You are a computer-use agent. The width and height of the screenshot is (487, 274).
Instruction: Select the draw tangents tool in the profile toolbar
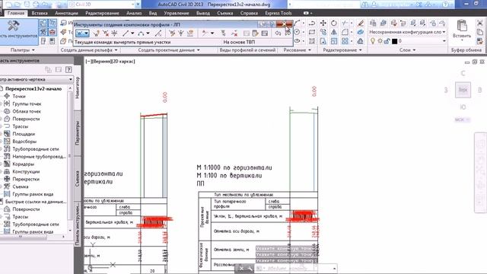[x=82, y=33]
